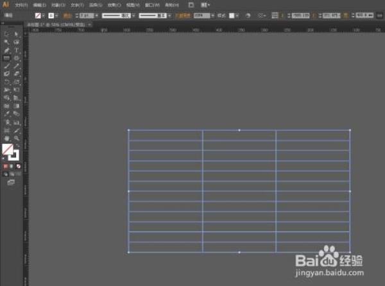Select the Ellipse shape tool
The image size is (385, 286).
coord(17,58)
